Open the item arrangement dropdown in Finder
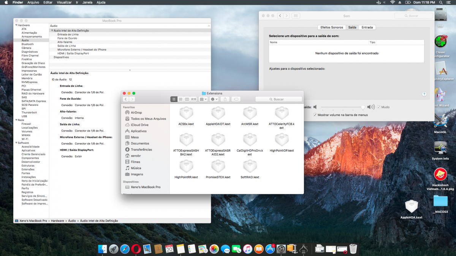The image size is (456, 256). (203, 99)
